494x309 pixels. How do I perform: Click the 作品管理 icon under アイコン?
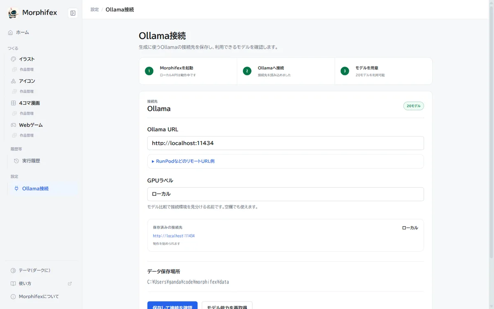14,91
